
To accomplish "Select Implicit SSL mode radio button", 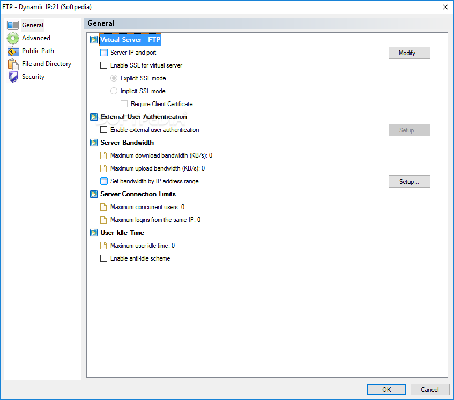I will coord(114,91).
